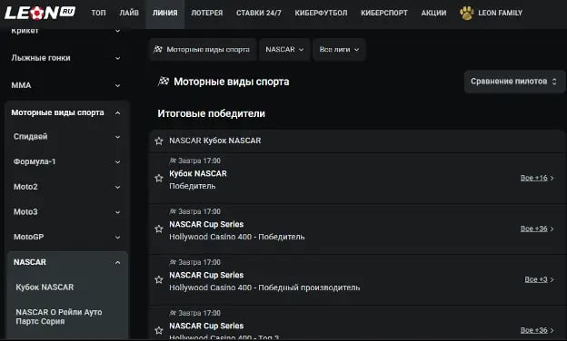Select the ЛИНИЯ tab

(164, 13)
